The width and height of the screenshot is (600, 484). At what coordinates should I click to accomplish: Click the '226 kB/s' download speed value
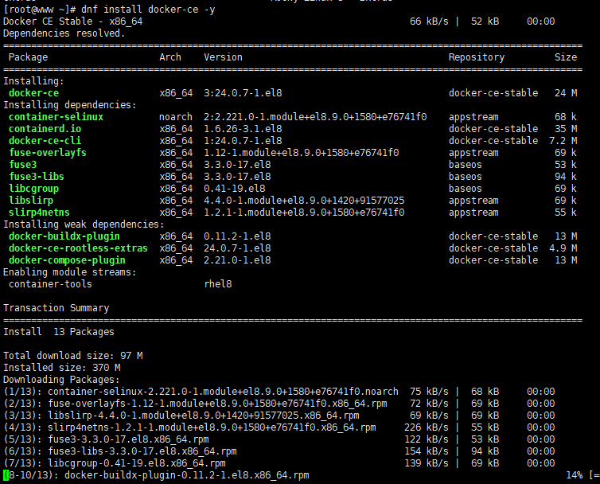[427, 427]
